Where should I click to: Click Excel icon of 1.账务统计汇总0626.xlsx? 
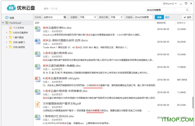37,117
